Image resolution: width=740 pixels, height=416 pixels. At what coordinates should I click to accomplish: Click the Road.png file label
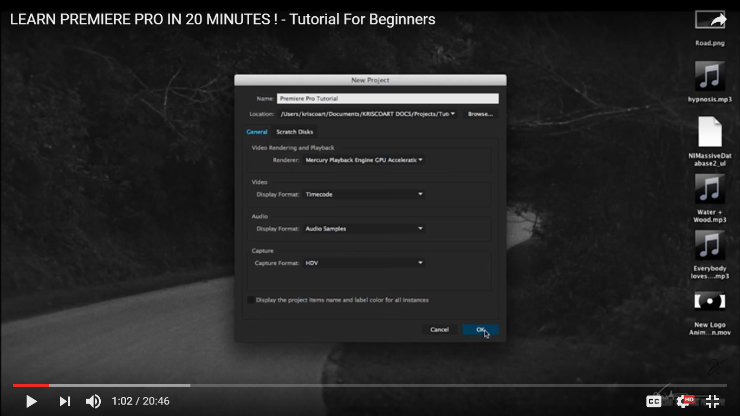pyautogui.click(x=710, y=43)
